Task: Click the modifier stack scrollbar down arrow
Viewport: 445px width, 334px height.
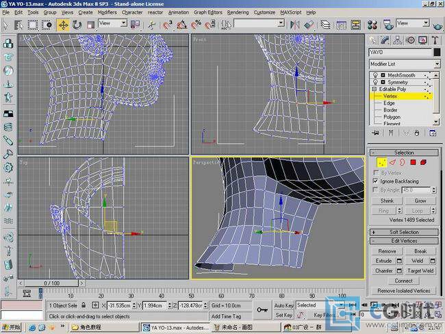Action: click(x=437, y=122)
